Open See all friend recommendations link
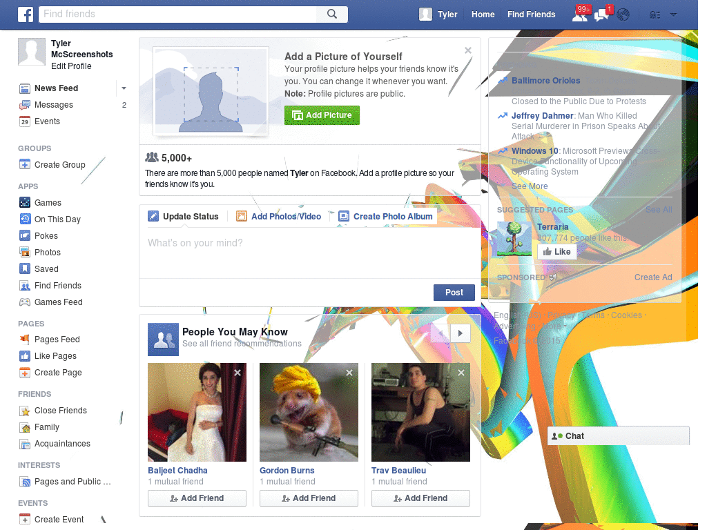 pos(242,344)
